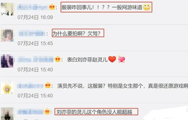The width and height of the screenshot is (188, 120).
Task: Click crown badge next to first username
Action: coord(52,7)
